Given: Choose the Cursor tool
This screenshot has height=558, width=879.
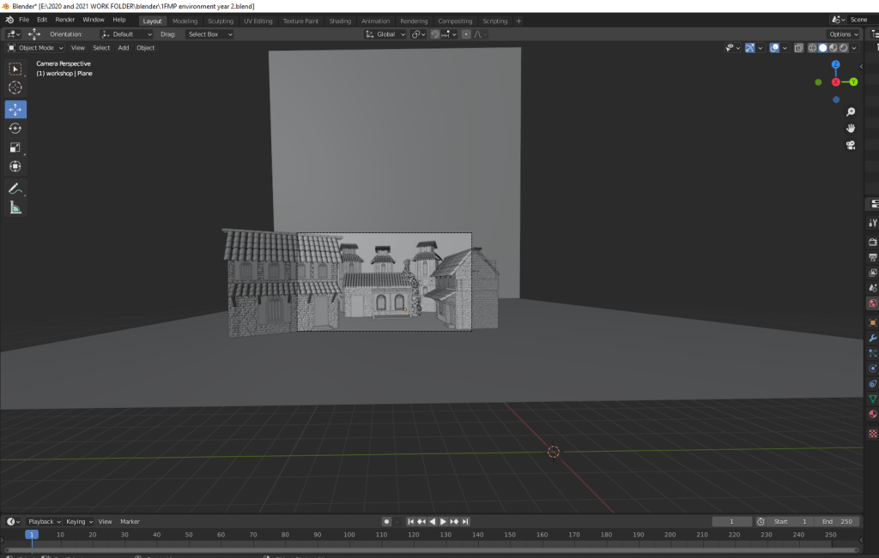Looking at the screenshot, I should pos(15,87).
